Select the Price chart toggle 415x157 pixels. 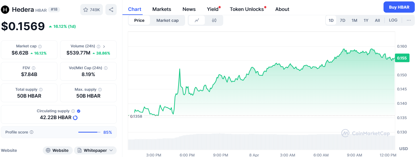tap(139, 20)
